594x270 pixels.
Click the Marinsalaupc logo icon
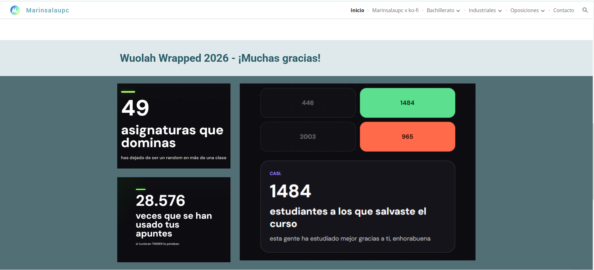[15, 10]
